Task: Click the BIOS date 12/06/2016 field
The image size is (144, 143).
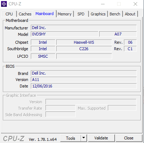Action: click(x=84, y=86)
